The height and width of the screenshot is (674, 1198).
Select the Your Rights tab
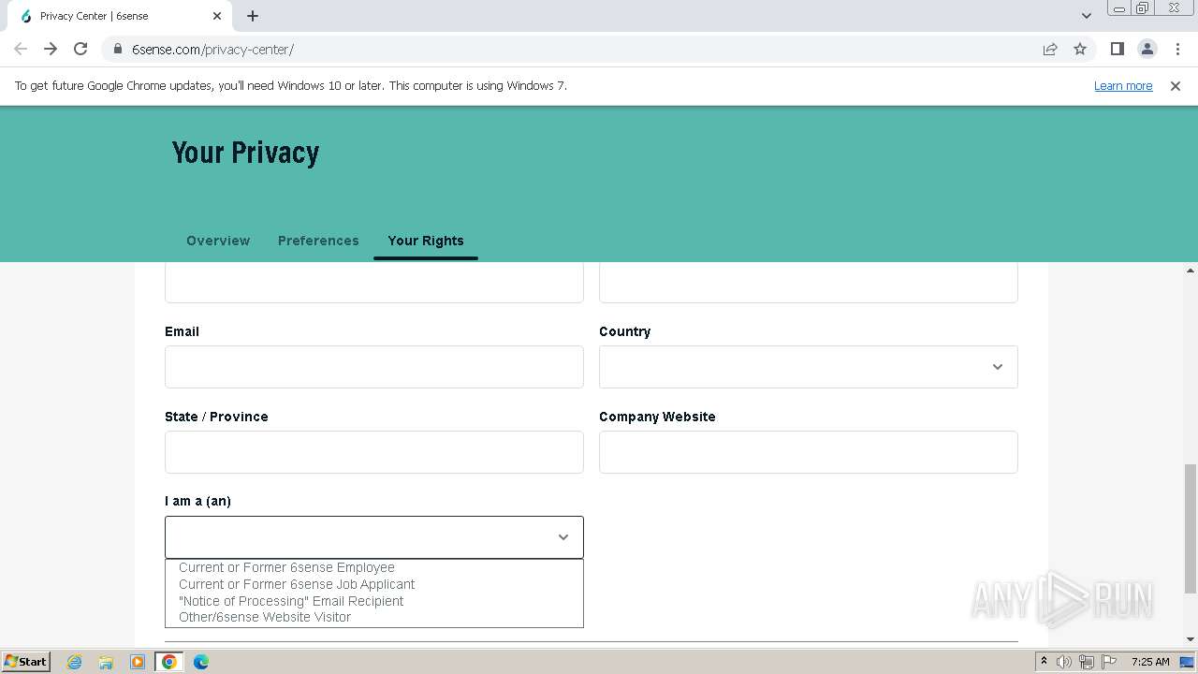pyautogui.click(x=426, y=241)
